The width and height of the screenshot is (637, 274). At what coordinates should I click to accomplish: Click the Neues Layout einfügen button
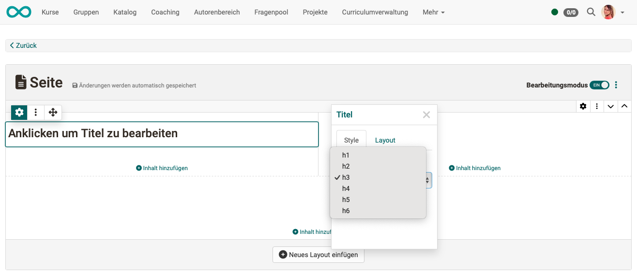tap(318, 255)
